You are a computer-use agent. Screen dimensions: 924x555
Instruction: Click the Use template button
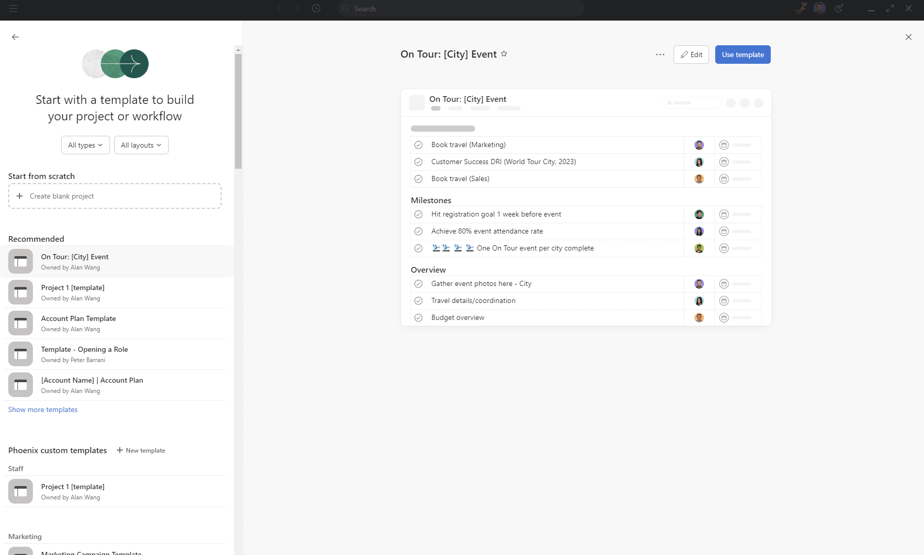(742, 55)
